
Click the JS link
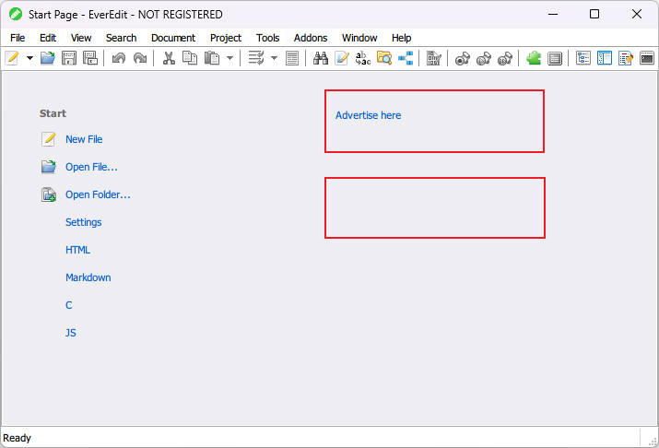pyautogui.click(x=71, y=333)
